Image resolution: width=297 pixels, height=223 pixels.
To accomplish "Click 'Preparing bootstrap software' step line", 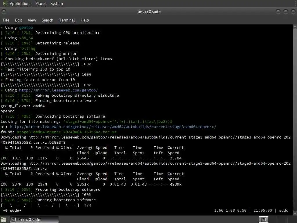I will (x=68, y=189).
